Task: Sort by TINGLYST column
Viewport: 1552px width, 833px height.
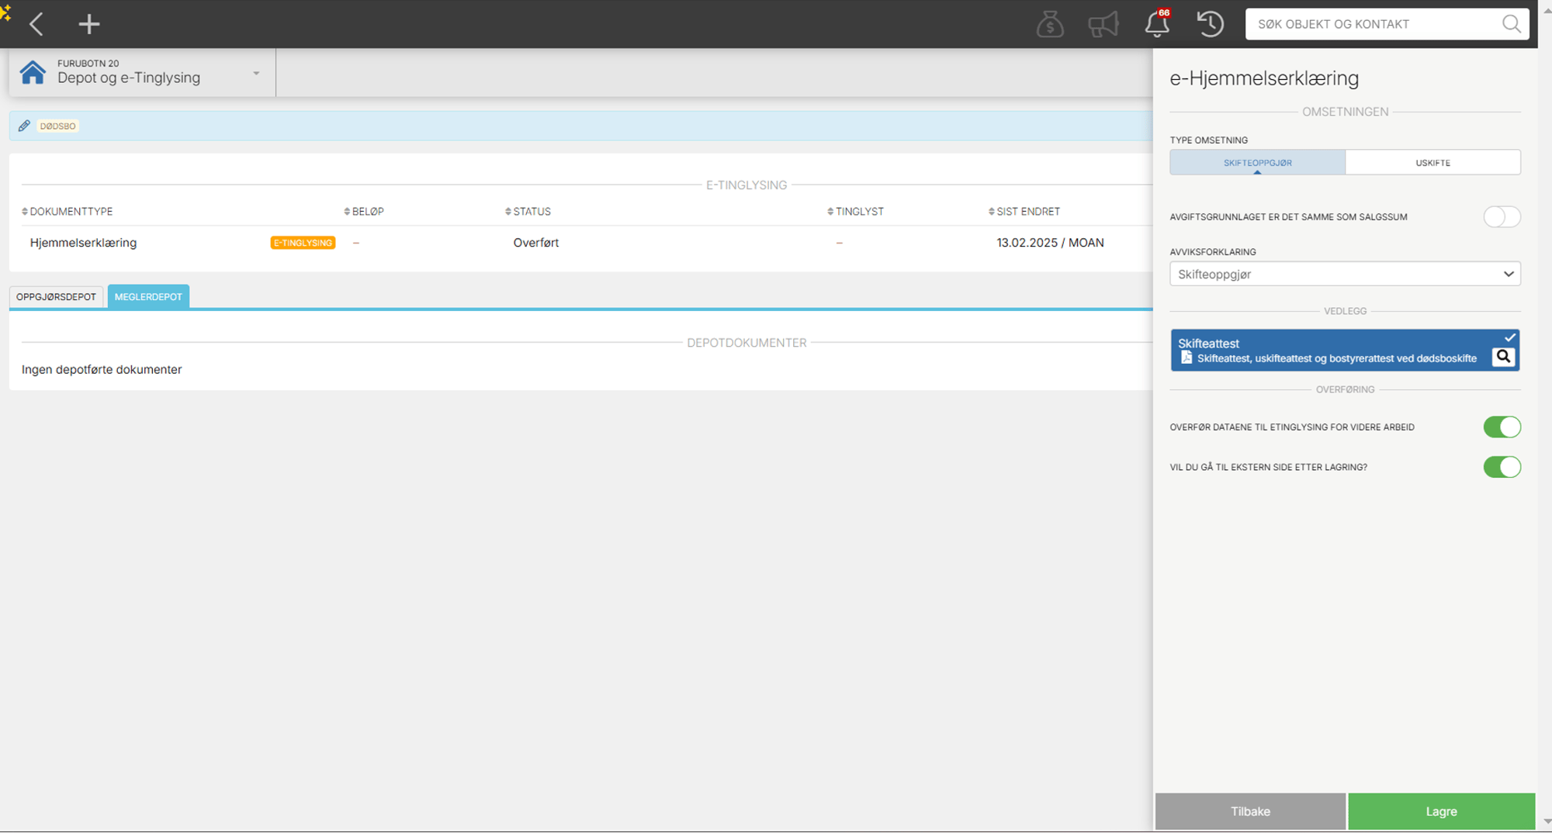Action: tap(855, 212)
